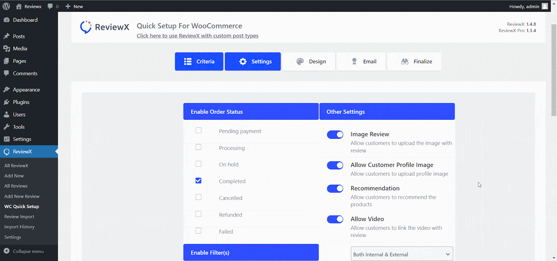Click the Posts pushpin icon
This screenshot has height=261, width=557.
7,36
